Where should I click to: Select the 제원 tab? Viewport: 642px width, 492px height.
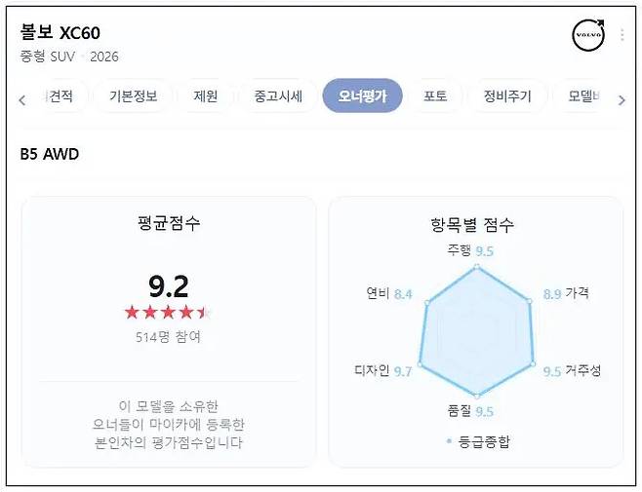[206, 96]
